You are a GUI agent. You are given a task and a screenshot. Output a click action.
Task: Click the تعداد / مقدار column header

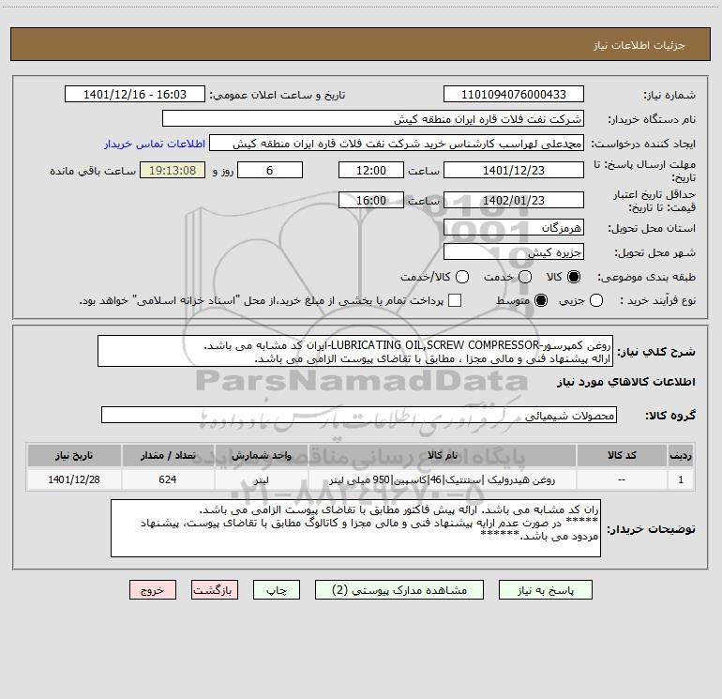168,455
